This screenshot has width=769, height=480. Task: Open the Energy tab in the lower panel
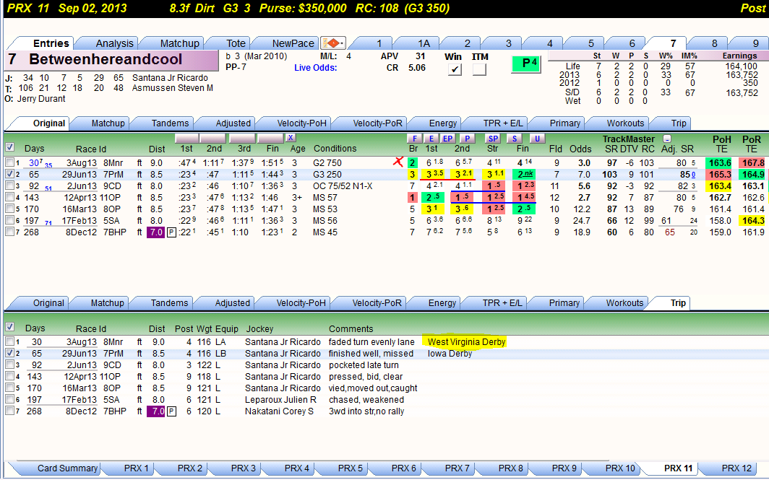442,302
